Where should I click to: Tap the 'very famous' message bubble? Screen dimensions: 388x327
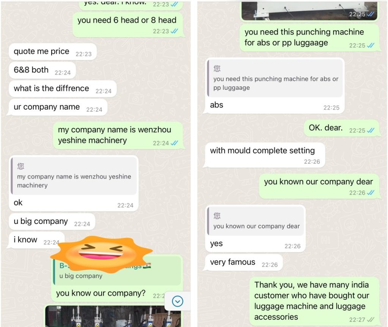click(244, 262)
